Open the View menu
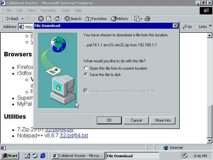The image size is (213, 160). click(x=32, y=10)
